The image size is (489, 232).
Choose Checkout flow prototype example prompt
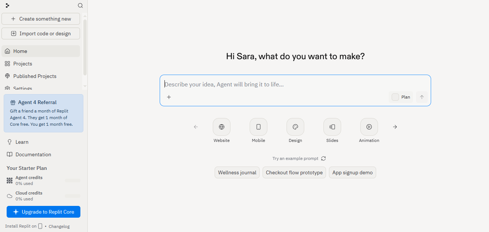294,172
